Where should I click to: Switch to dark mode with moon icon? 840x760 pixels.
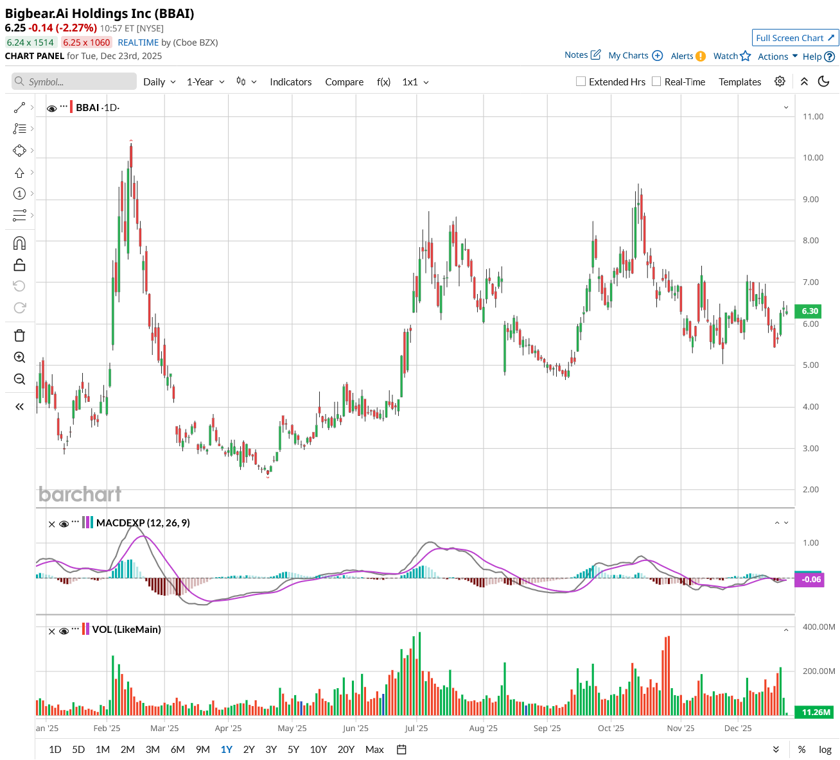[x=824, y=82]
